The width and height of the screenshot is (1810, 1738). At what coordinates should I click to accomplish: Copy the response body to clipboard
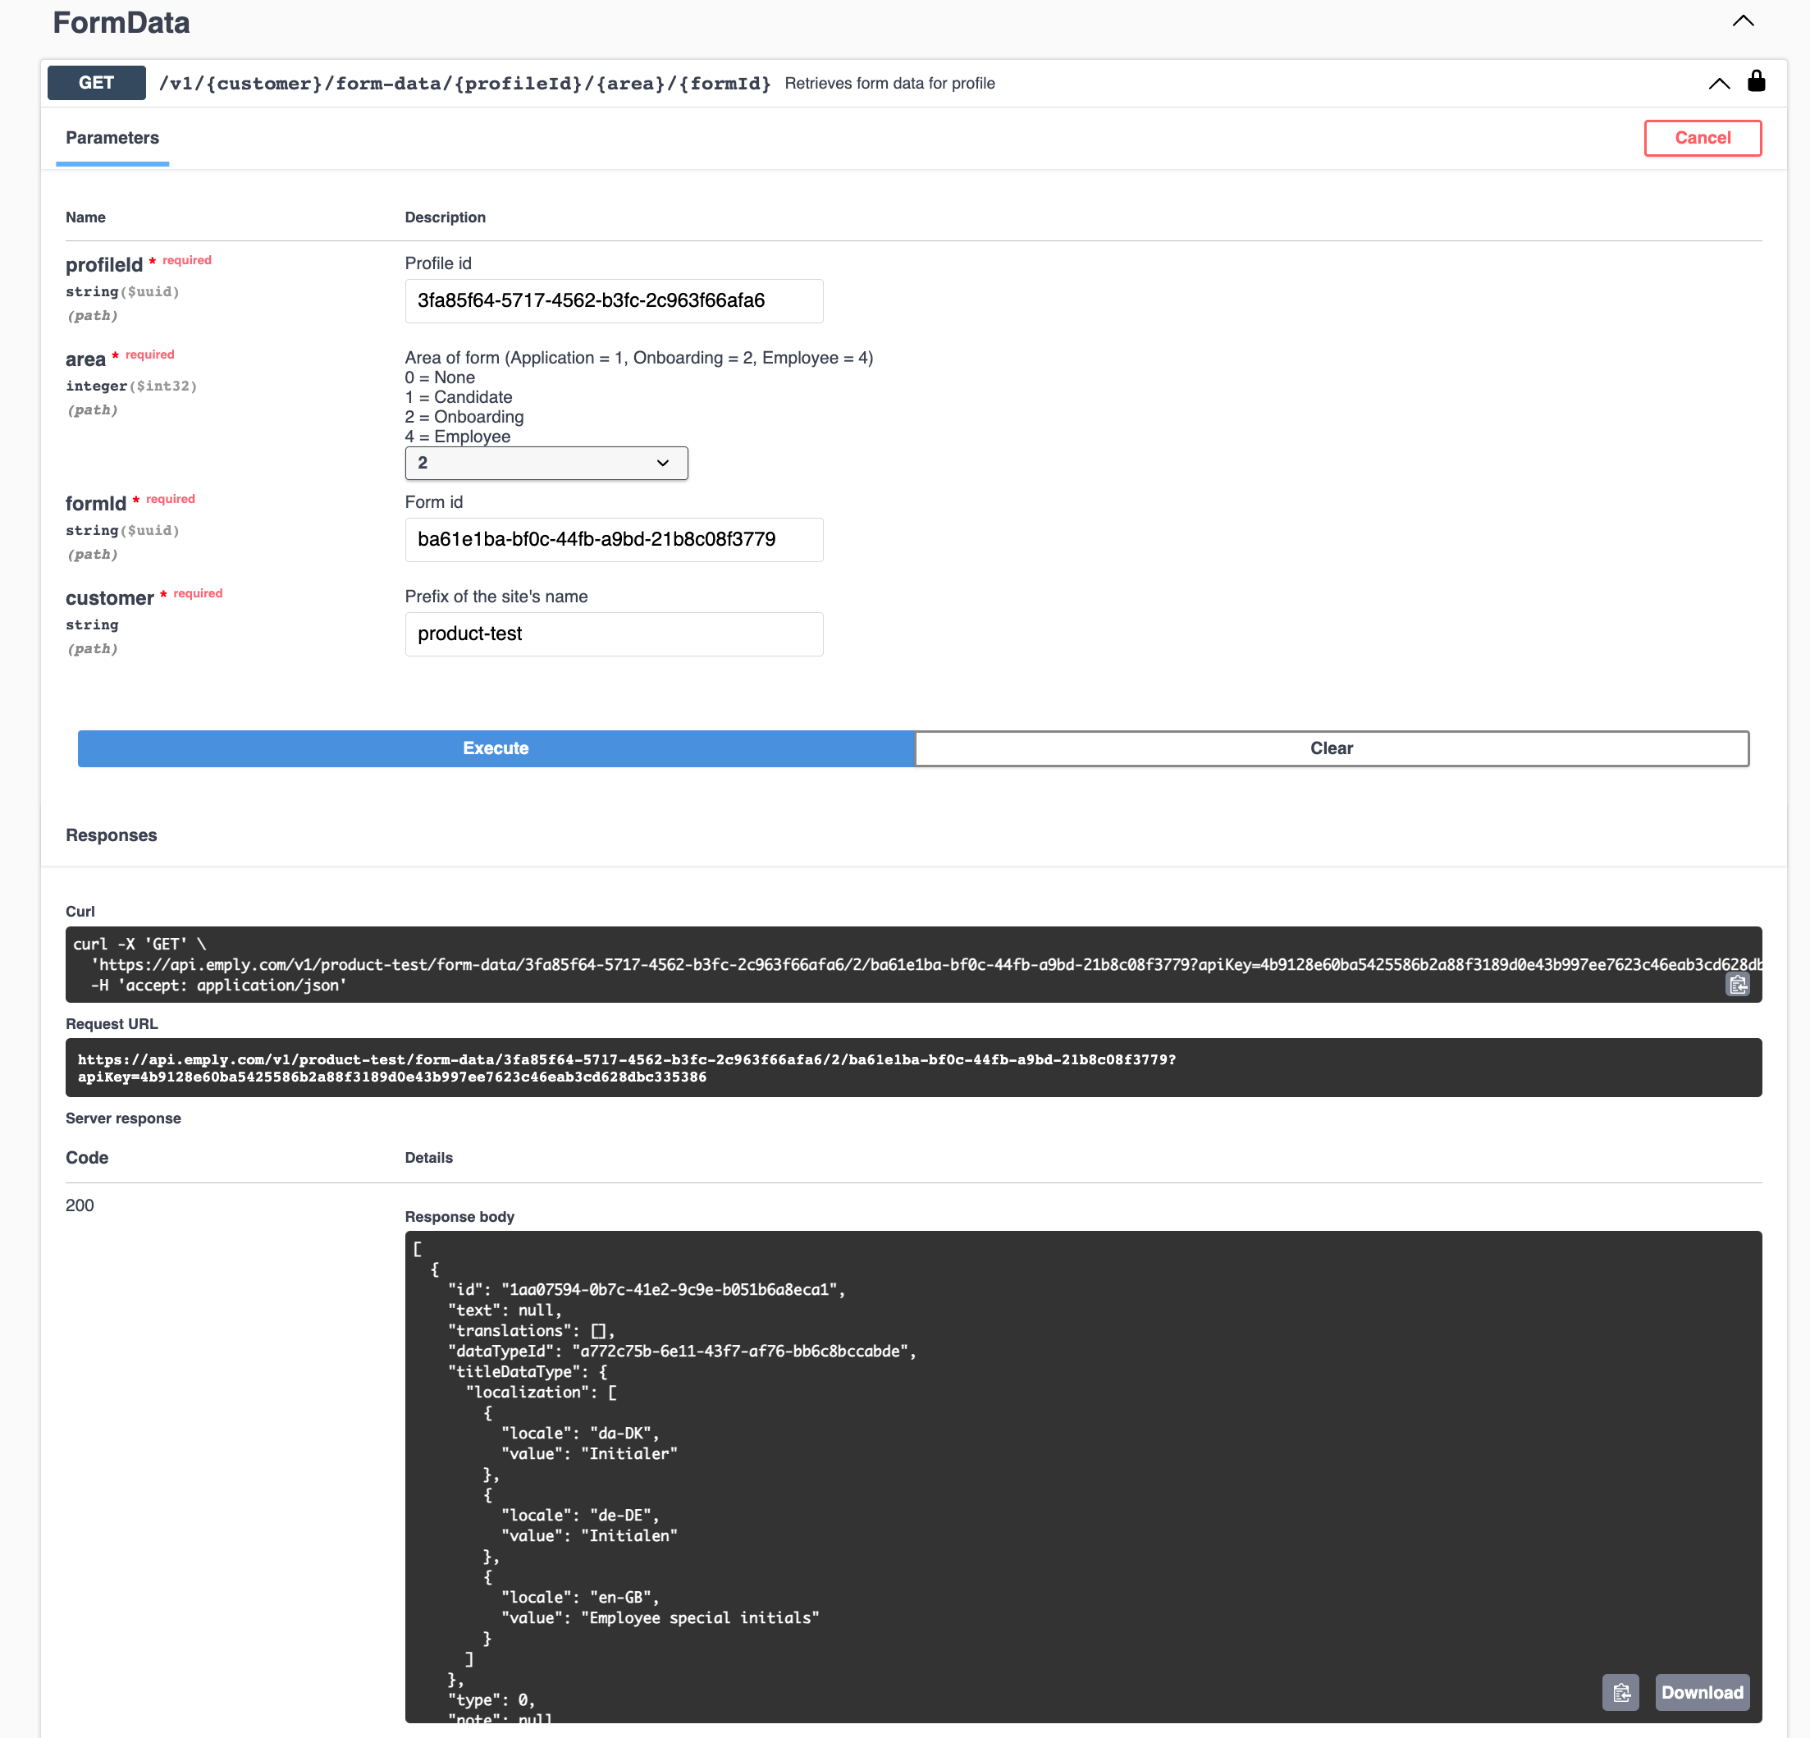click(x=1620, y=1692)
